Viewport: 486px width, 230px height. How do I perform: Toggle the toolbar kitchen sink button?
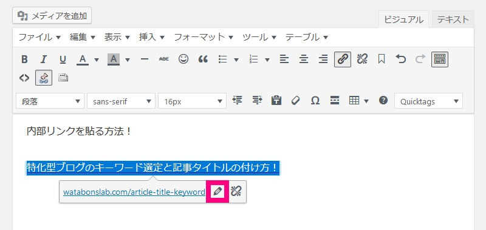440,59
